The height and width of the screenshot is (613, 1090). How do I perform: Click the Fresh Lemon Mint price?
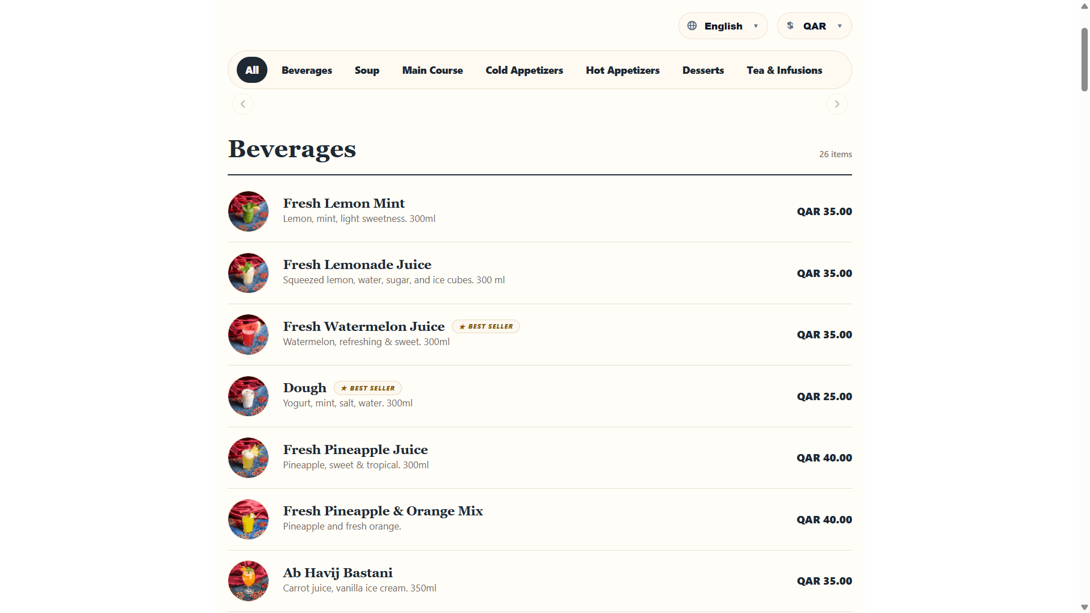824,212
